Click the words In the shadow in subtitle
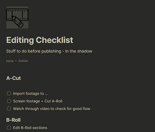 click(x=79, y=51)
